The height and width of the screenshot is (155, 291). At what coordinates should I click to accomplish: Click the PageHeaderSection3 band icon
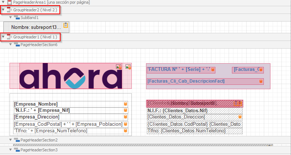(x=17, y=150)
